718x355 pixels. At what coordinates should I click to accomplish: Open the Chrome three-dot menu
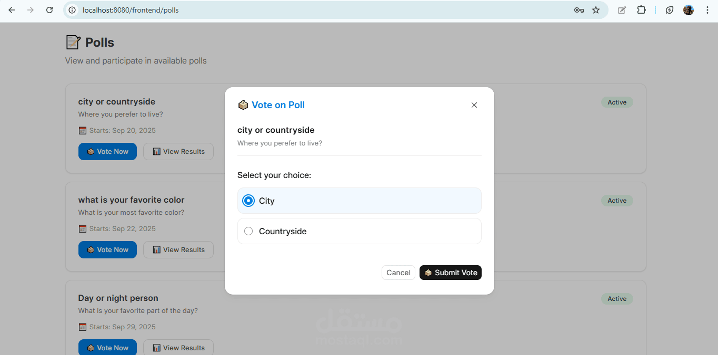707,10
